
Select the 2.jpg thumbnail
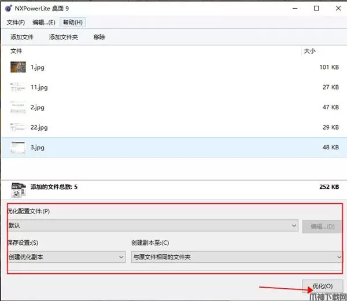(x=18, y=107)
